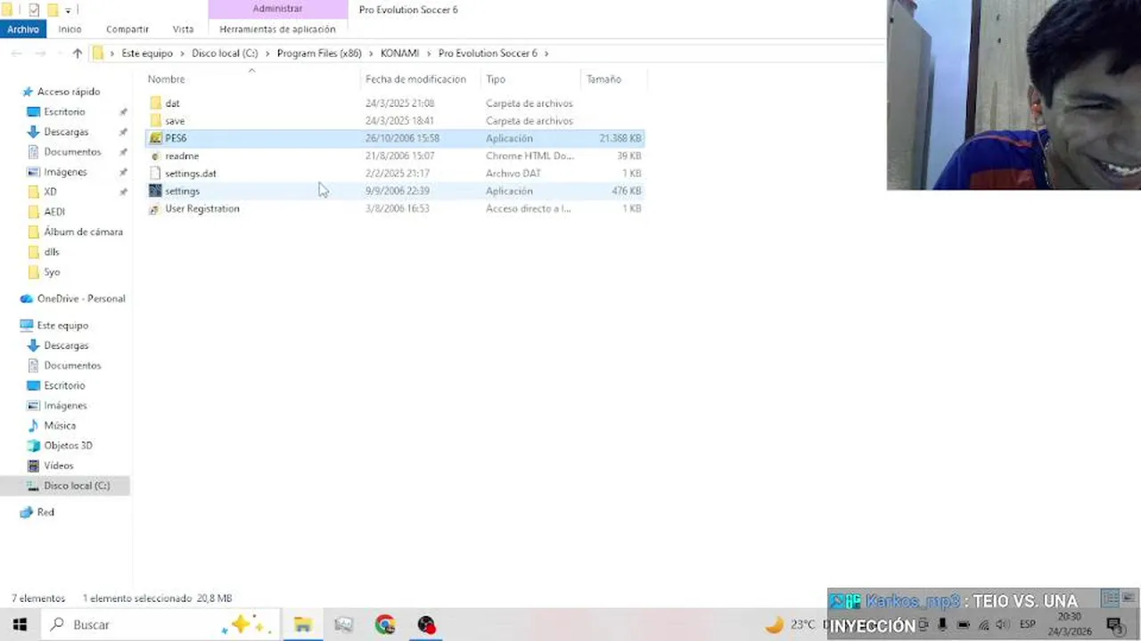The width and height of the screenshot is (1141, 641).
Task: Open the AEDI folder in sidebar
Action: pyautogui.click(x=54, y=212)
